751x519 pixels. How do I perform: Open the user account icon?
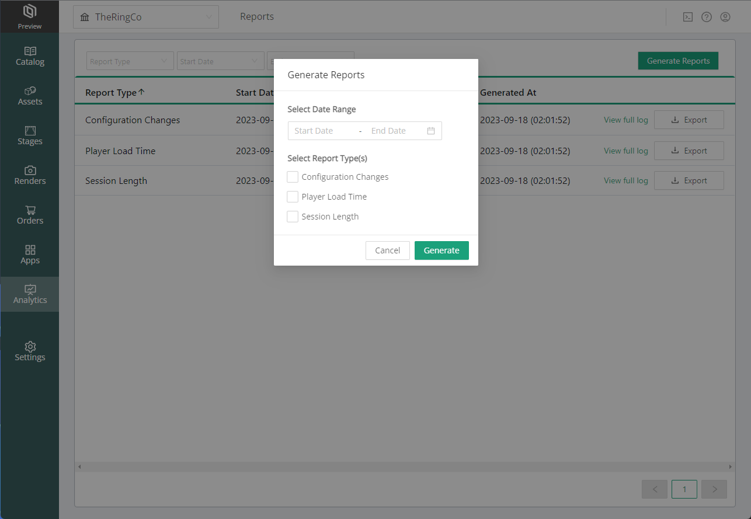coord(725,17)
